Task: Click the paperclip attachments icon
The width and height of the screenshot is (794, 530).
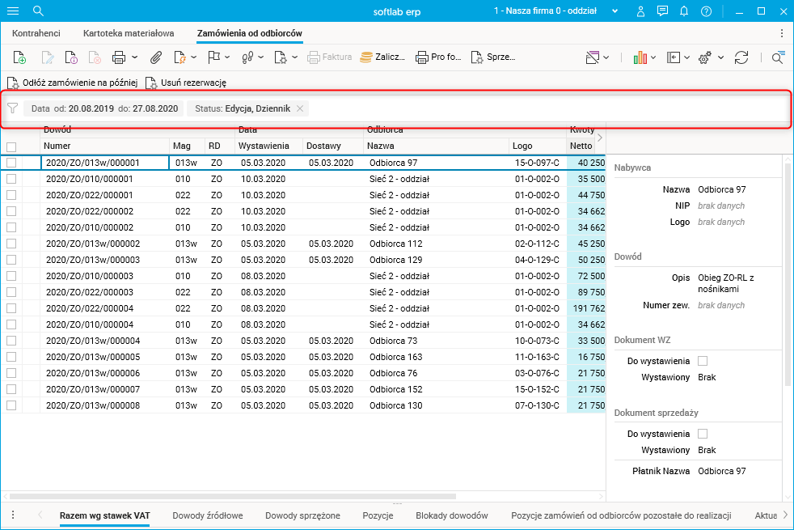Action: click(x=156, y=57)
